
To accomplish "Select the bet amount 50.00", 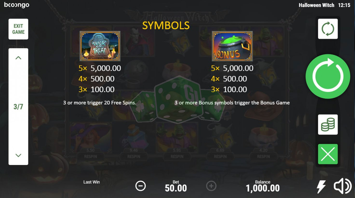I will point(176,188).
